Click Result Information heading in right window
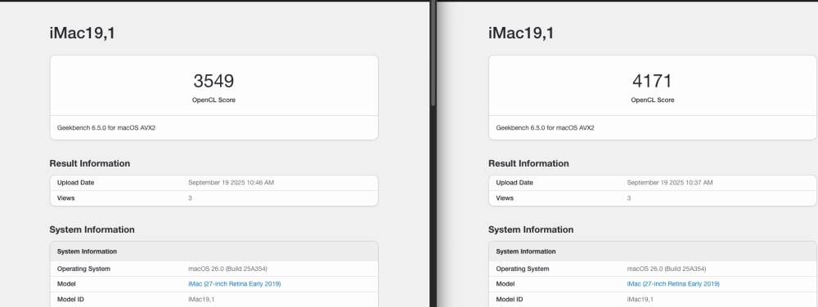818x307 pixels. [x=528, y=163]
